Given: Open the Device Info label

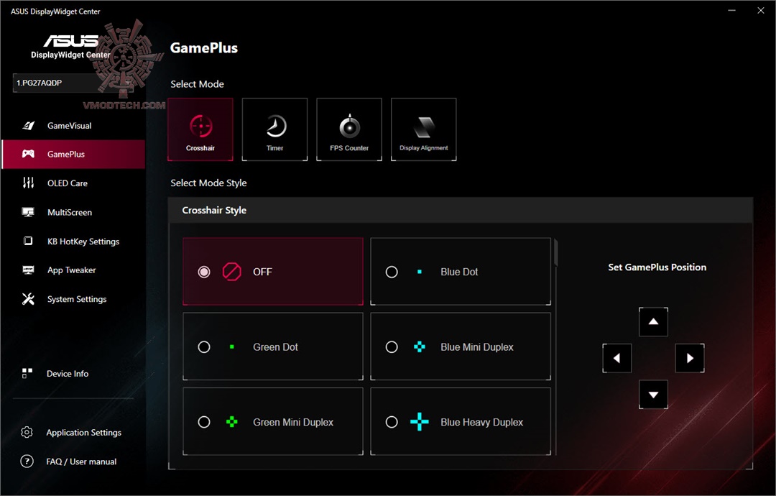Looking at the screenshot, I should tap(68, 374).
